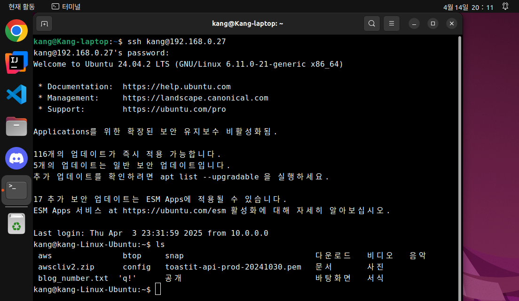
Task: Click the https://help.ubuntu.com link
Action: point(177,87)
